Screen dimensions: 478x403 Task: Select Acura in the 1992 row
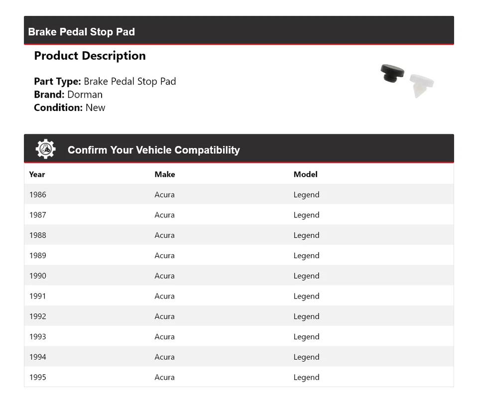point(164,316)
